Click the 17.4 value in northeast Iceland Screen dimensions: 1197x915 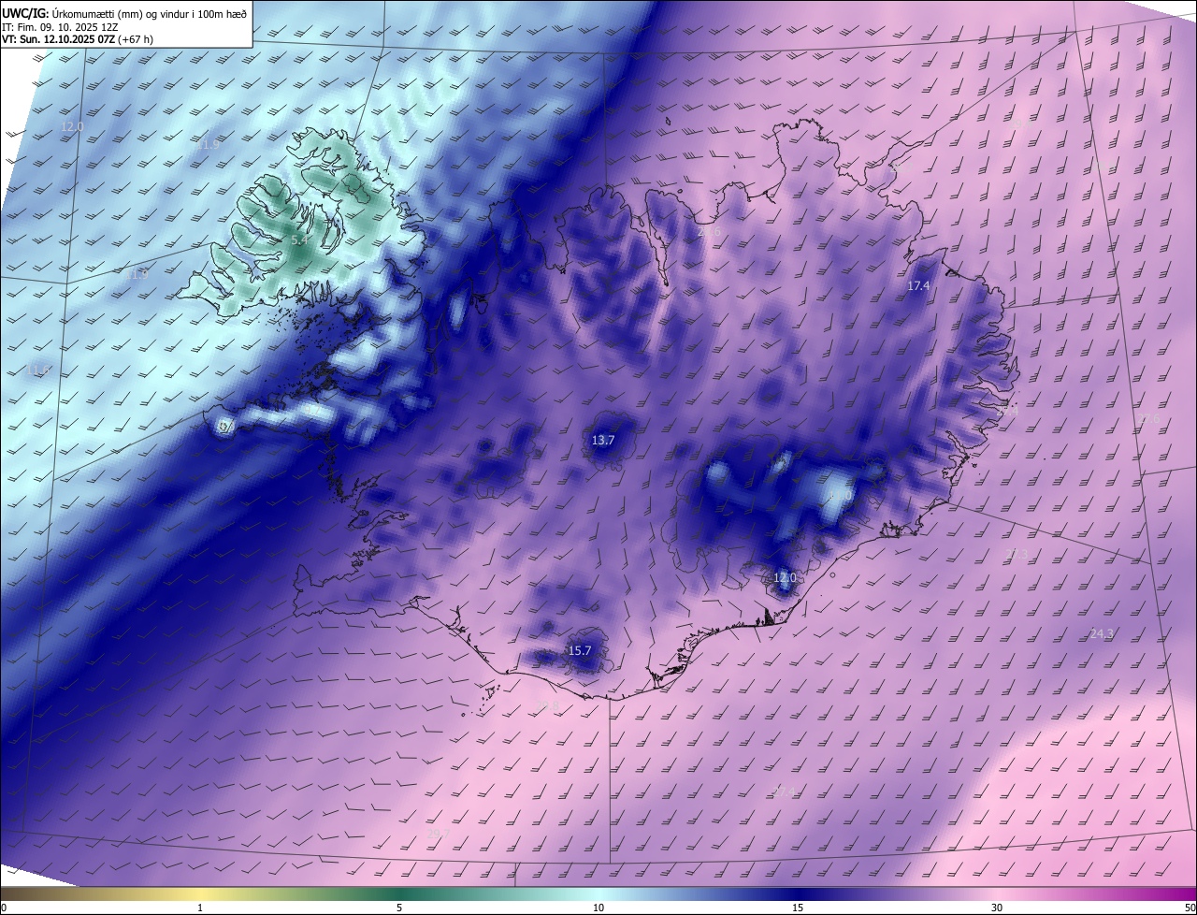tap(918, 286)
